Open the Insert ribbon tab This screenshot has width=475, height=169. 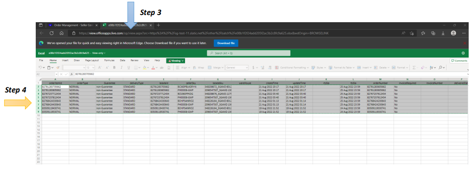coord(65,61)
